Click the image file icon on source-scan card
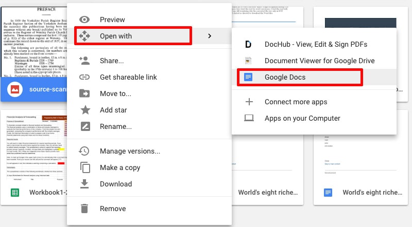 pyautogui.click(x=15, y=89)
